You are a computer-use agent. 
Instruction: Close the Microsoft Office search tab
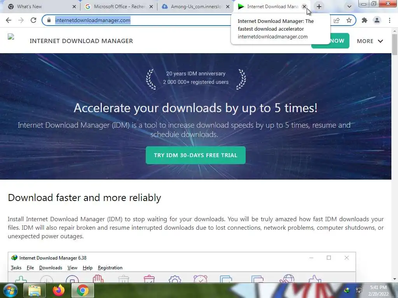point(151,7)
